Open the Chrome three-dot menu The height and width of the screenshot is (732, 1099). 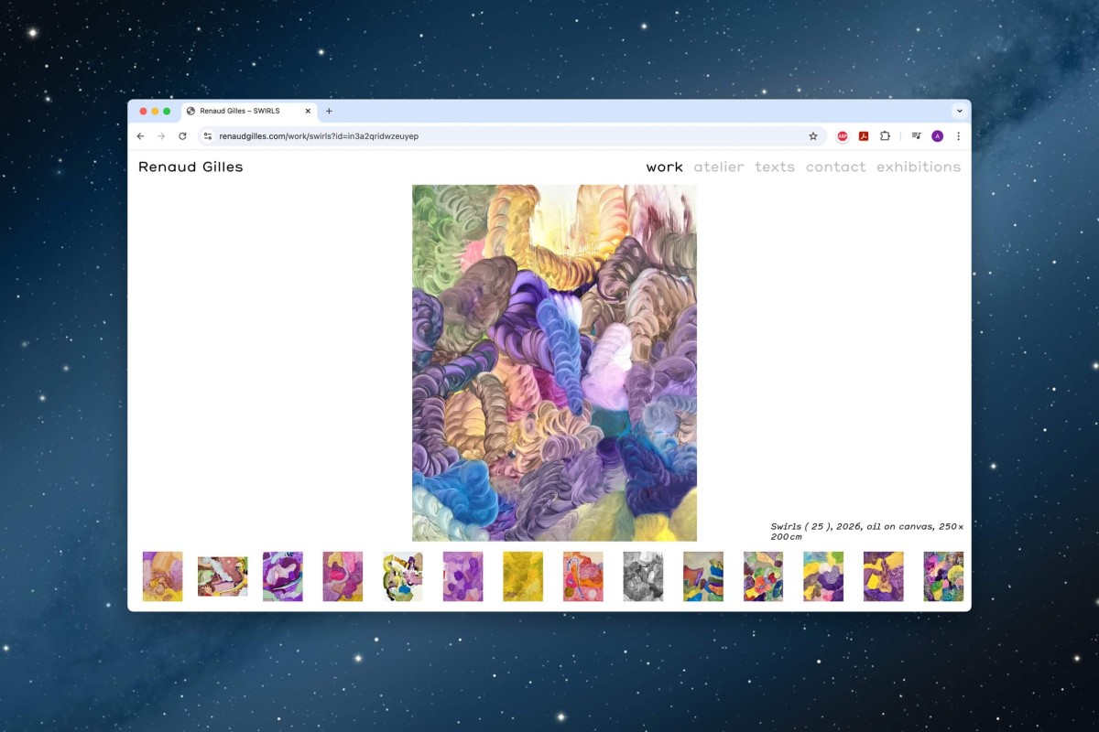[958, 136]
